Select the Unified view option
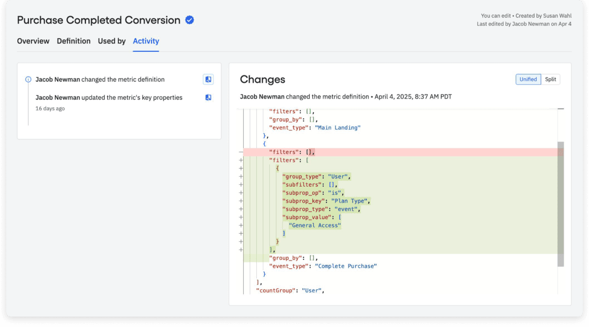 [528, 79]
